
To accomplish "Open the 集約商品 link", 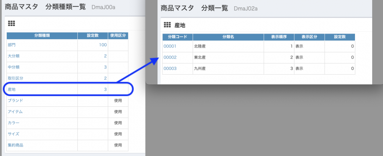I will pos(15,145).
